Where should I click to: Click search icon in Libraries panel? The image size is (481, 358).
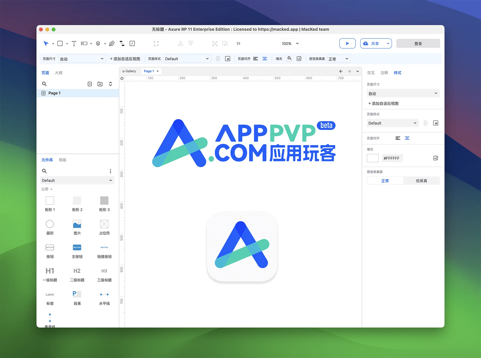coord(44,171)
